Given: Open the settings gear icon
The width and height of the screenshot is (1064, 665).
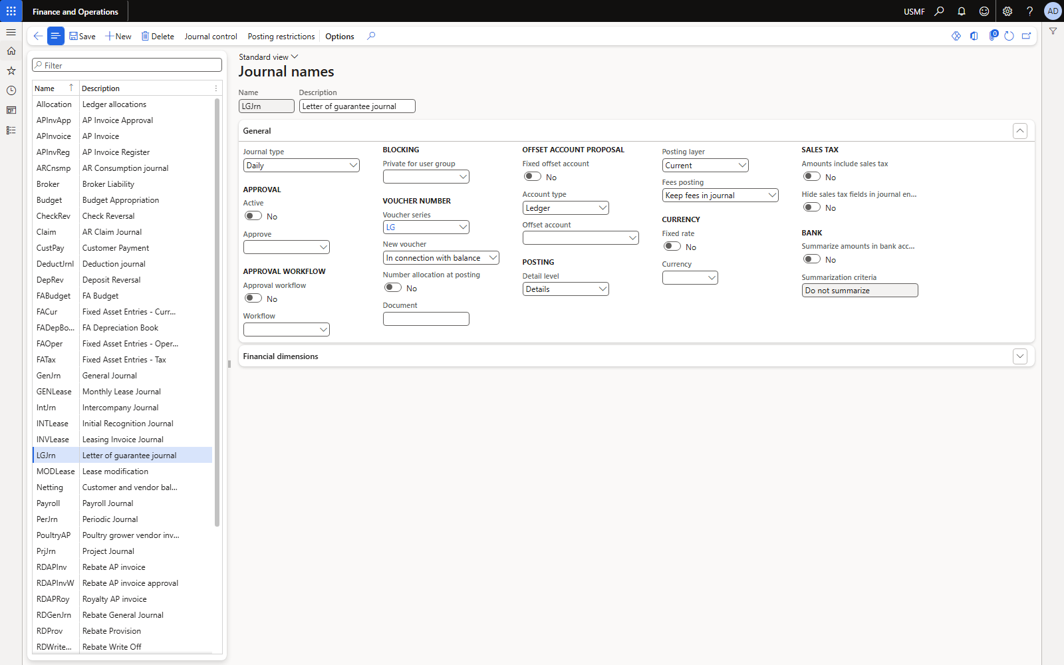Looking at the screenshot, I should 1007,11.
